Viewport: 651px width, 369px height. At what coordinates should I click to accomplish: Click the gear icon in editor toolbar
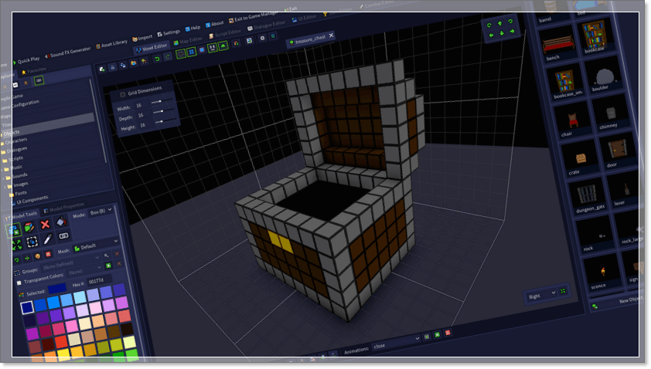(x=262, y=38)
